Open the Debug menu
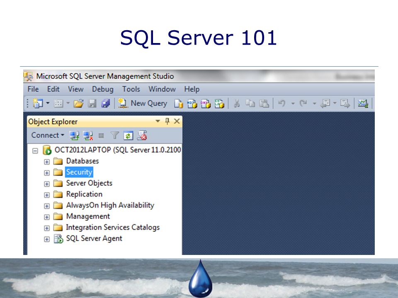398x298 pixels. click(x=102, y=89)
